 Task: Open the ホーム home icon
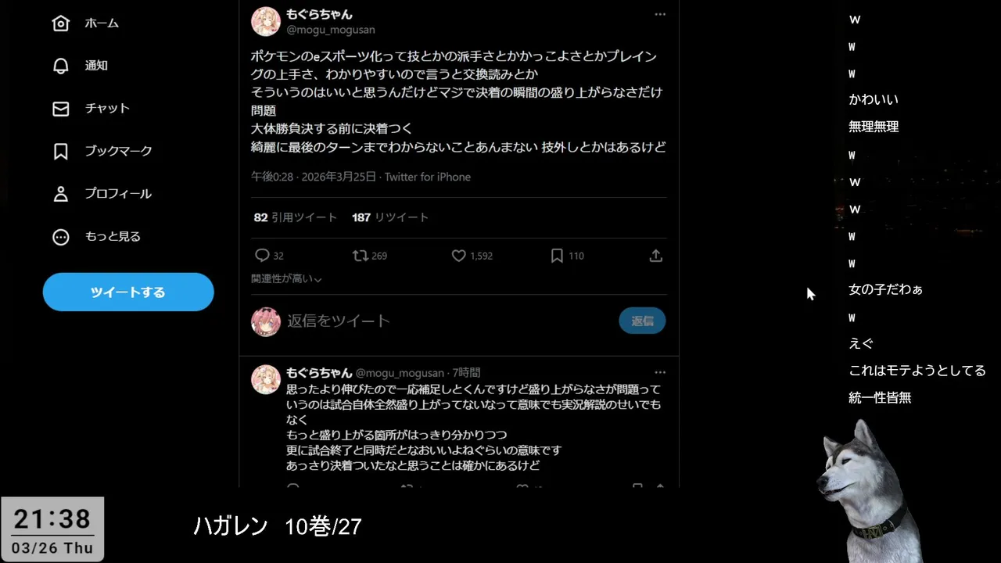[61, 23]
